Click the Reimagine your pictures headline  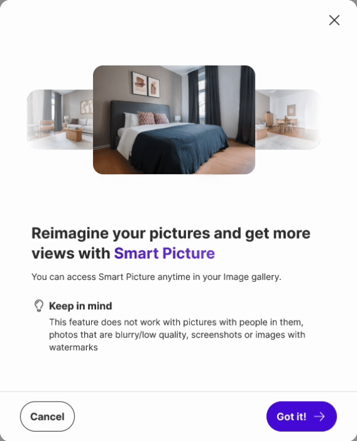(x=171, y=243)
